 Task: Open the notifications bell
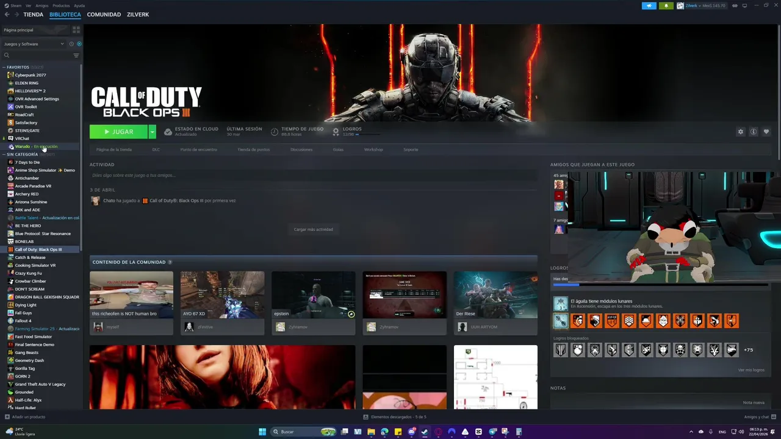tap(666, 5)
